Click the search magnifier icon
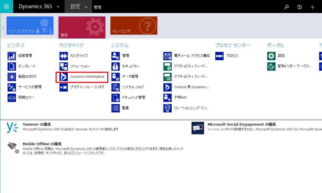The width and height of the screenshot is (322, 193). click(286, 7)
